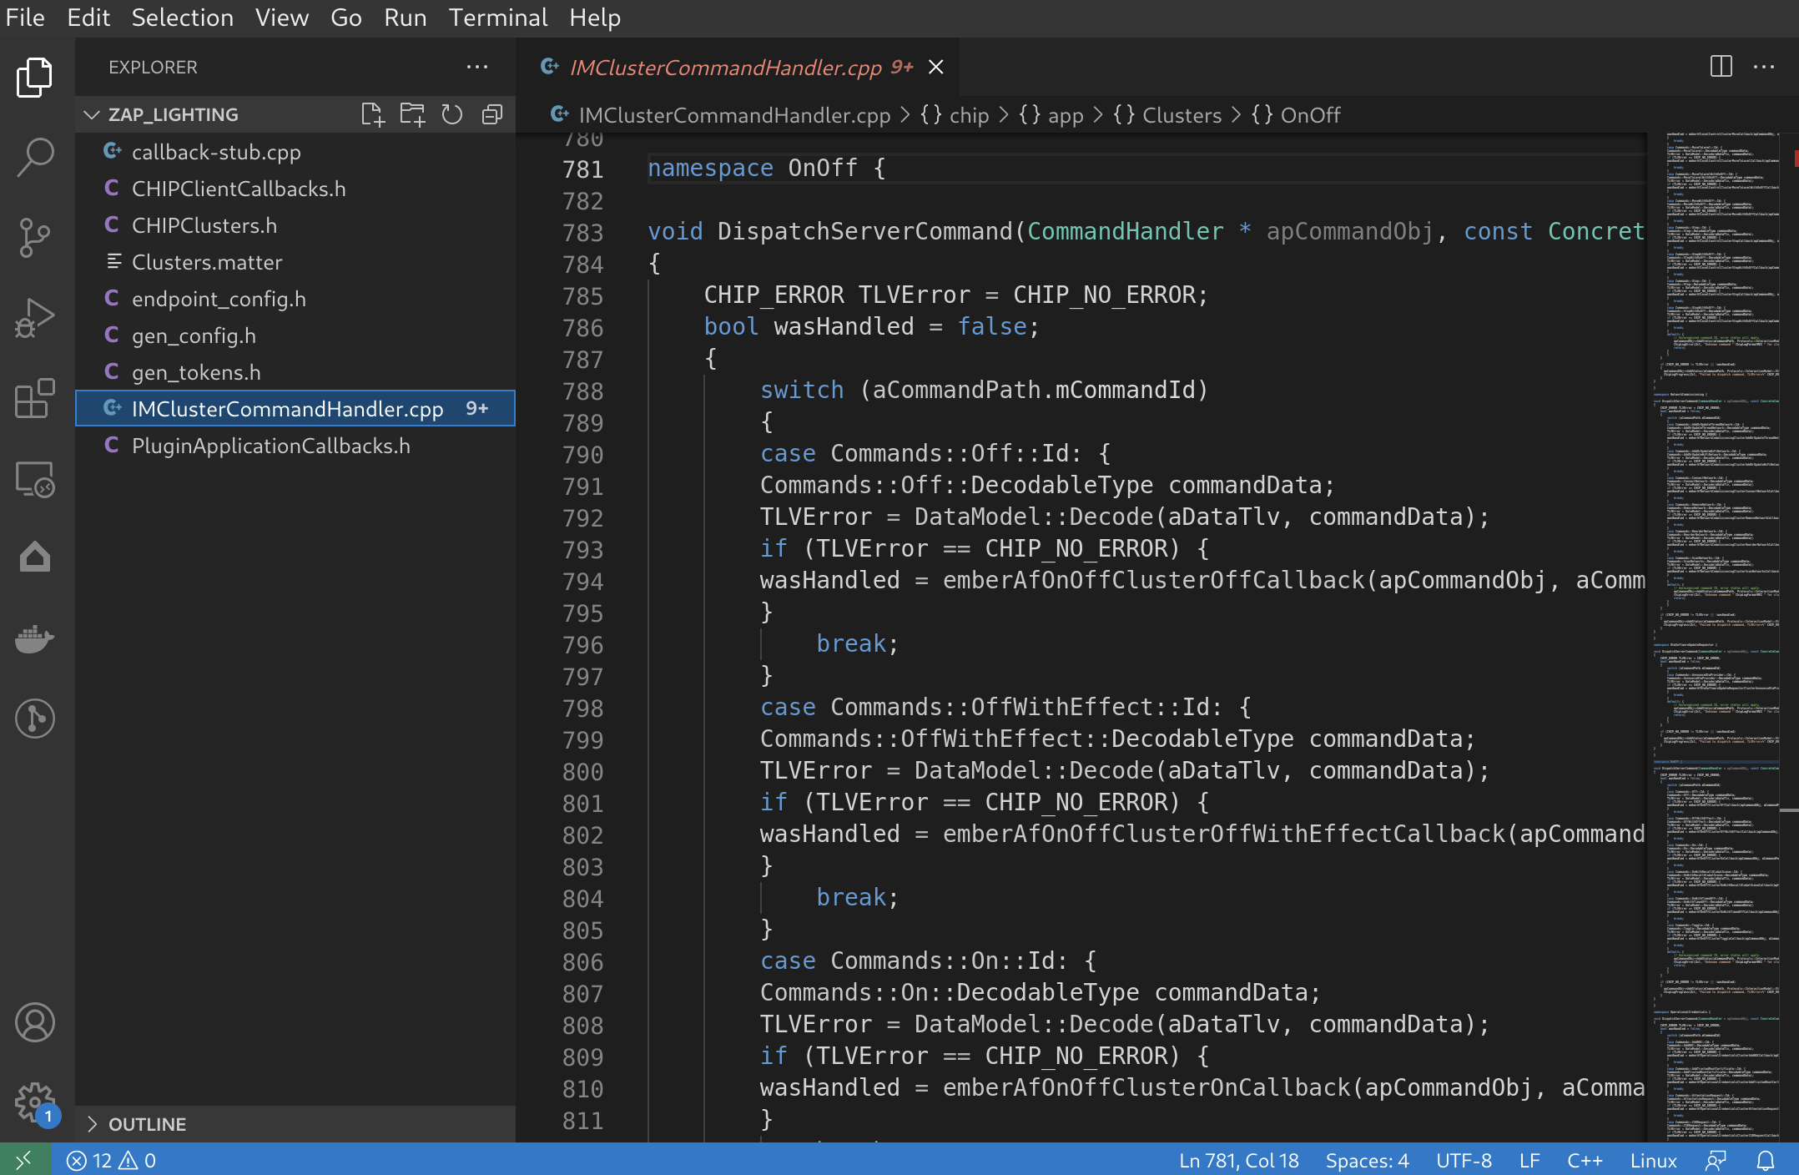Click the ZAP_LIGHTING project root expander
The height and width of the screenshot is (1175, 1799).
coord(99,114)
